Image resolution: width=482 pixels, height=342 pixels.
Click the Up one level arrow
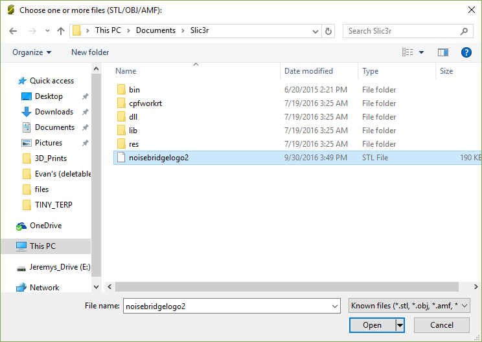(61, 31)
